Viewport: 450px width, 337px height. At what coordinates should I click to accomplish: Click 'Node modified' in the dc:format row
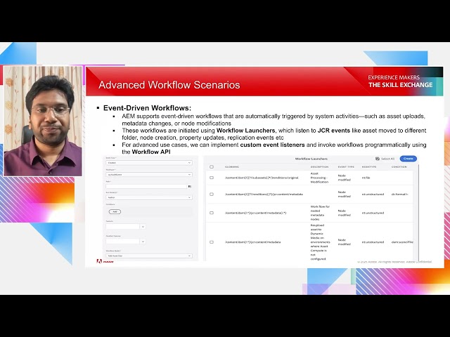pyautogui.click(x=344, y=194)
